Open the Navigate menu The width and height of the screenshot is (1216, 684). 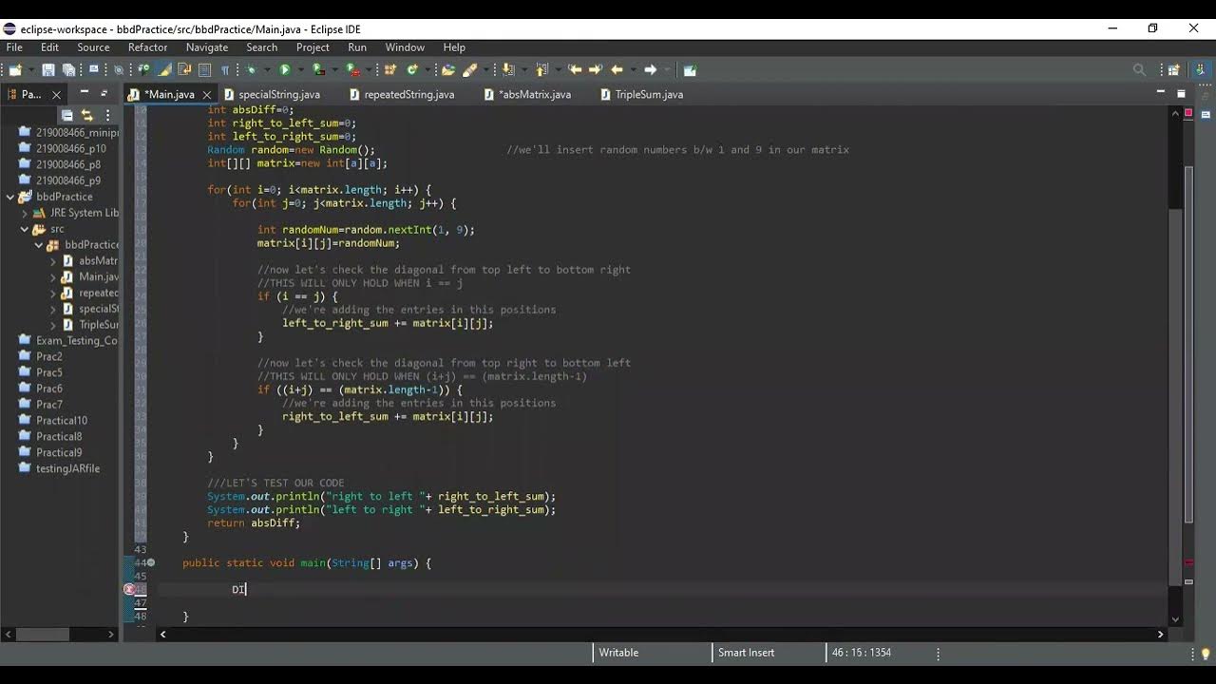click(207, 47)
